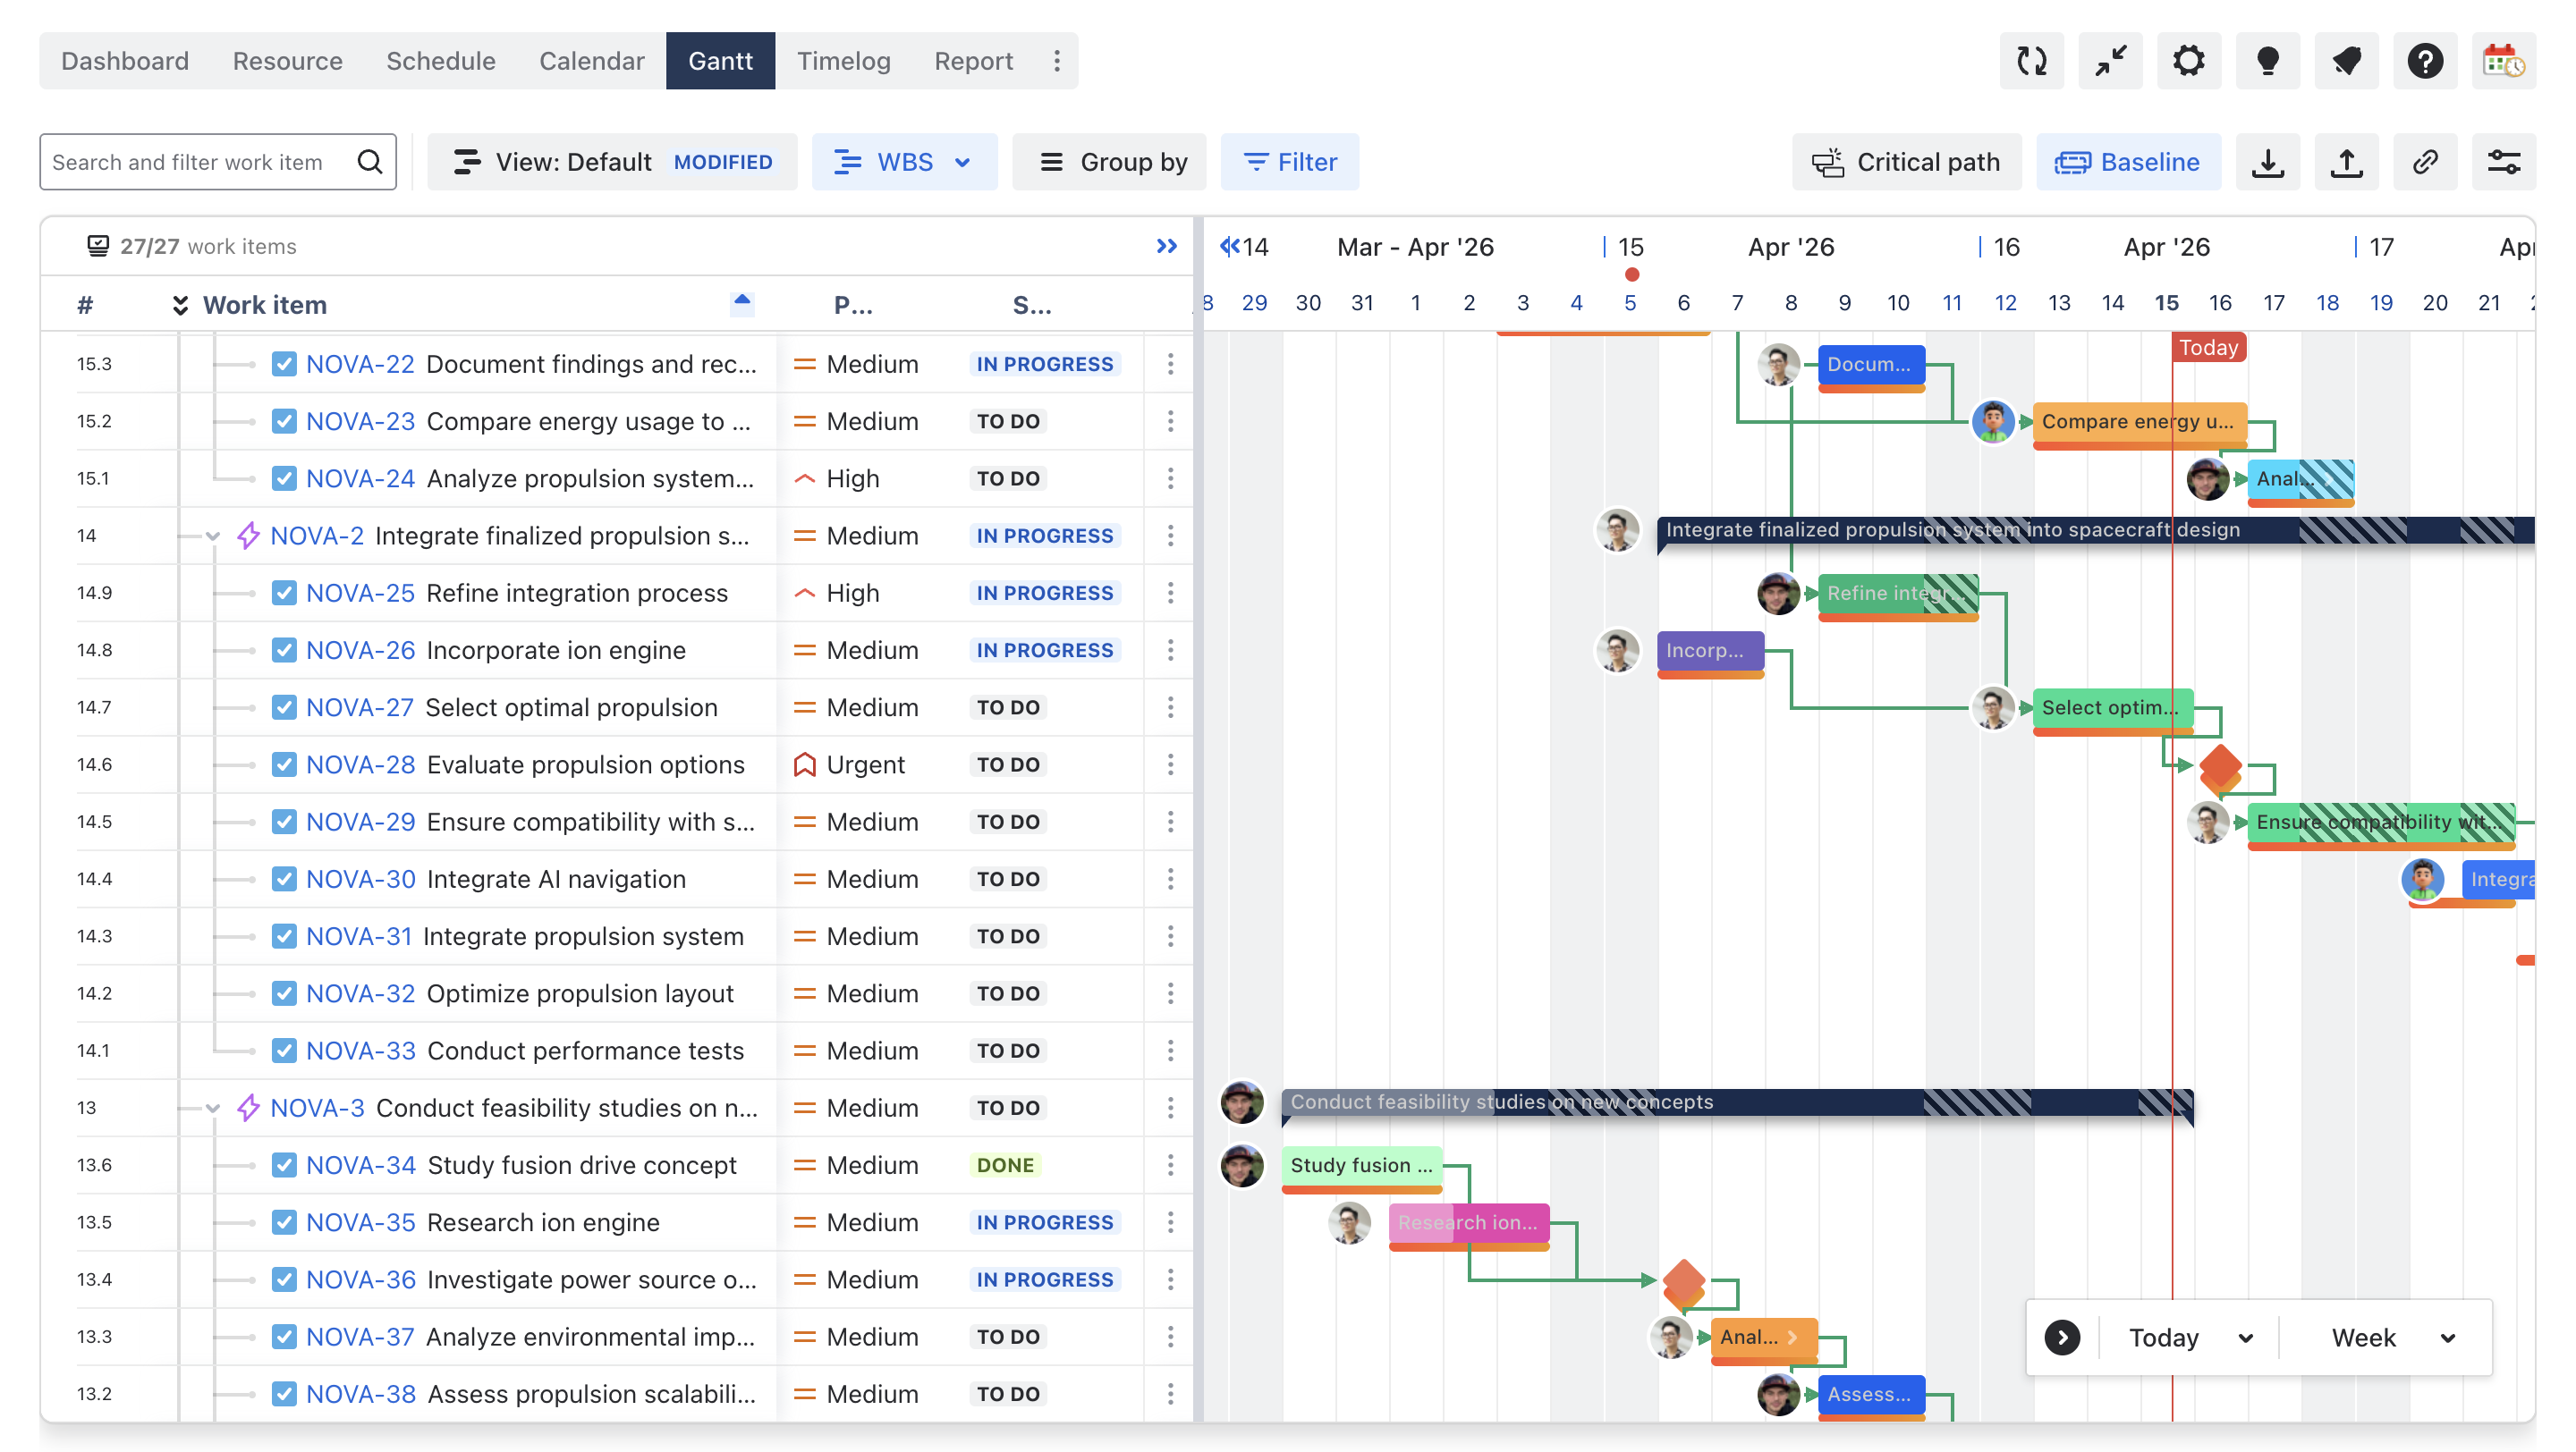Image resolution: width=2576 pixels, height=1452 pixels.
Task: Collapse the NOVA-2 integration work item tree
Action: [x=212, y=536]
